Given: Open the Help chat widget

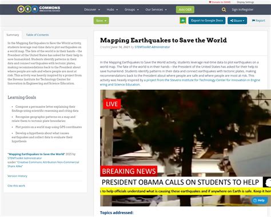Looking at the screenshot, I should tap(259, 200).
